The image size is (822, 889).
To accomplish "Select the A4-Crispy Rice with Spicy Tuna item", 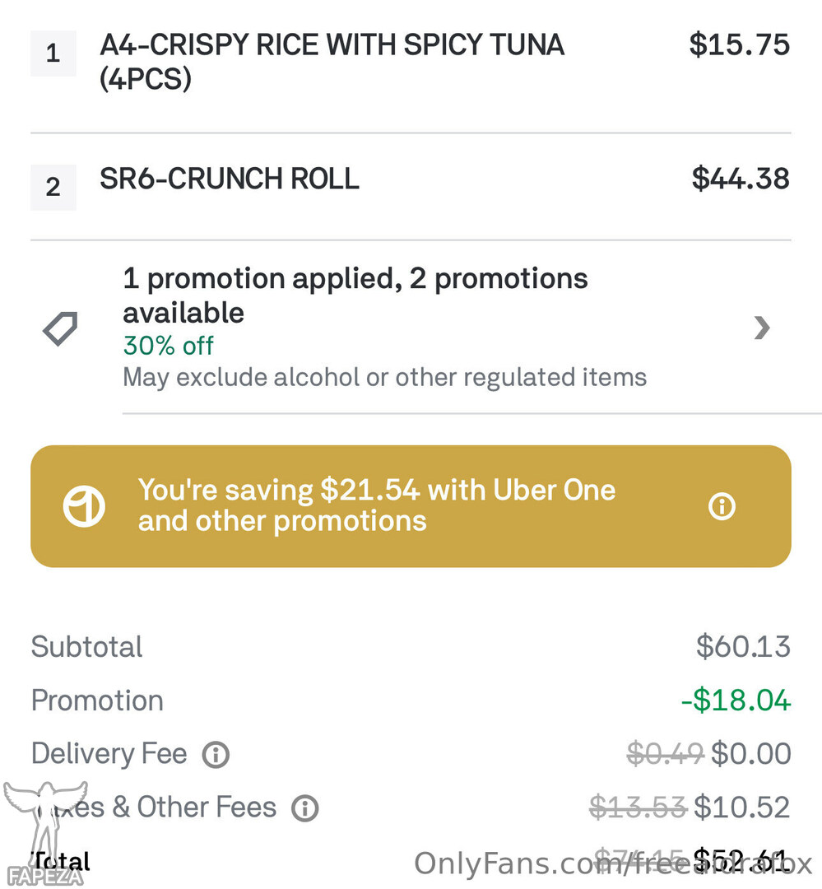I will 332,61.
